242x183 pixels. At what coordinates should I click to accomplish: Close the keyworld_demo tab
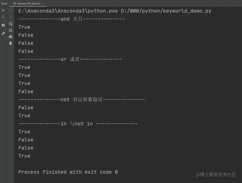tap(43, 4)
